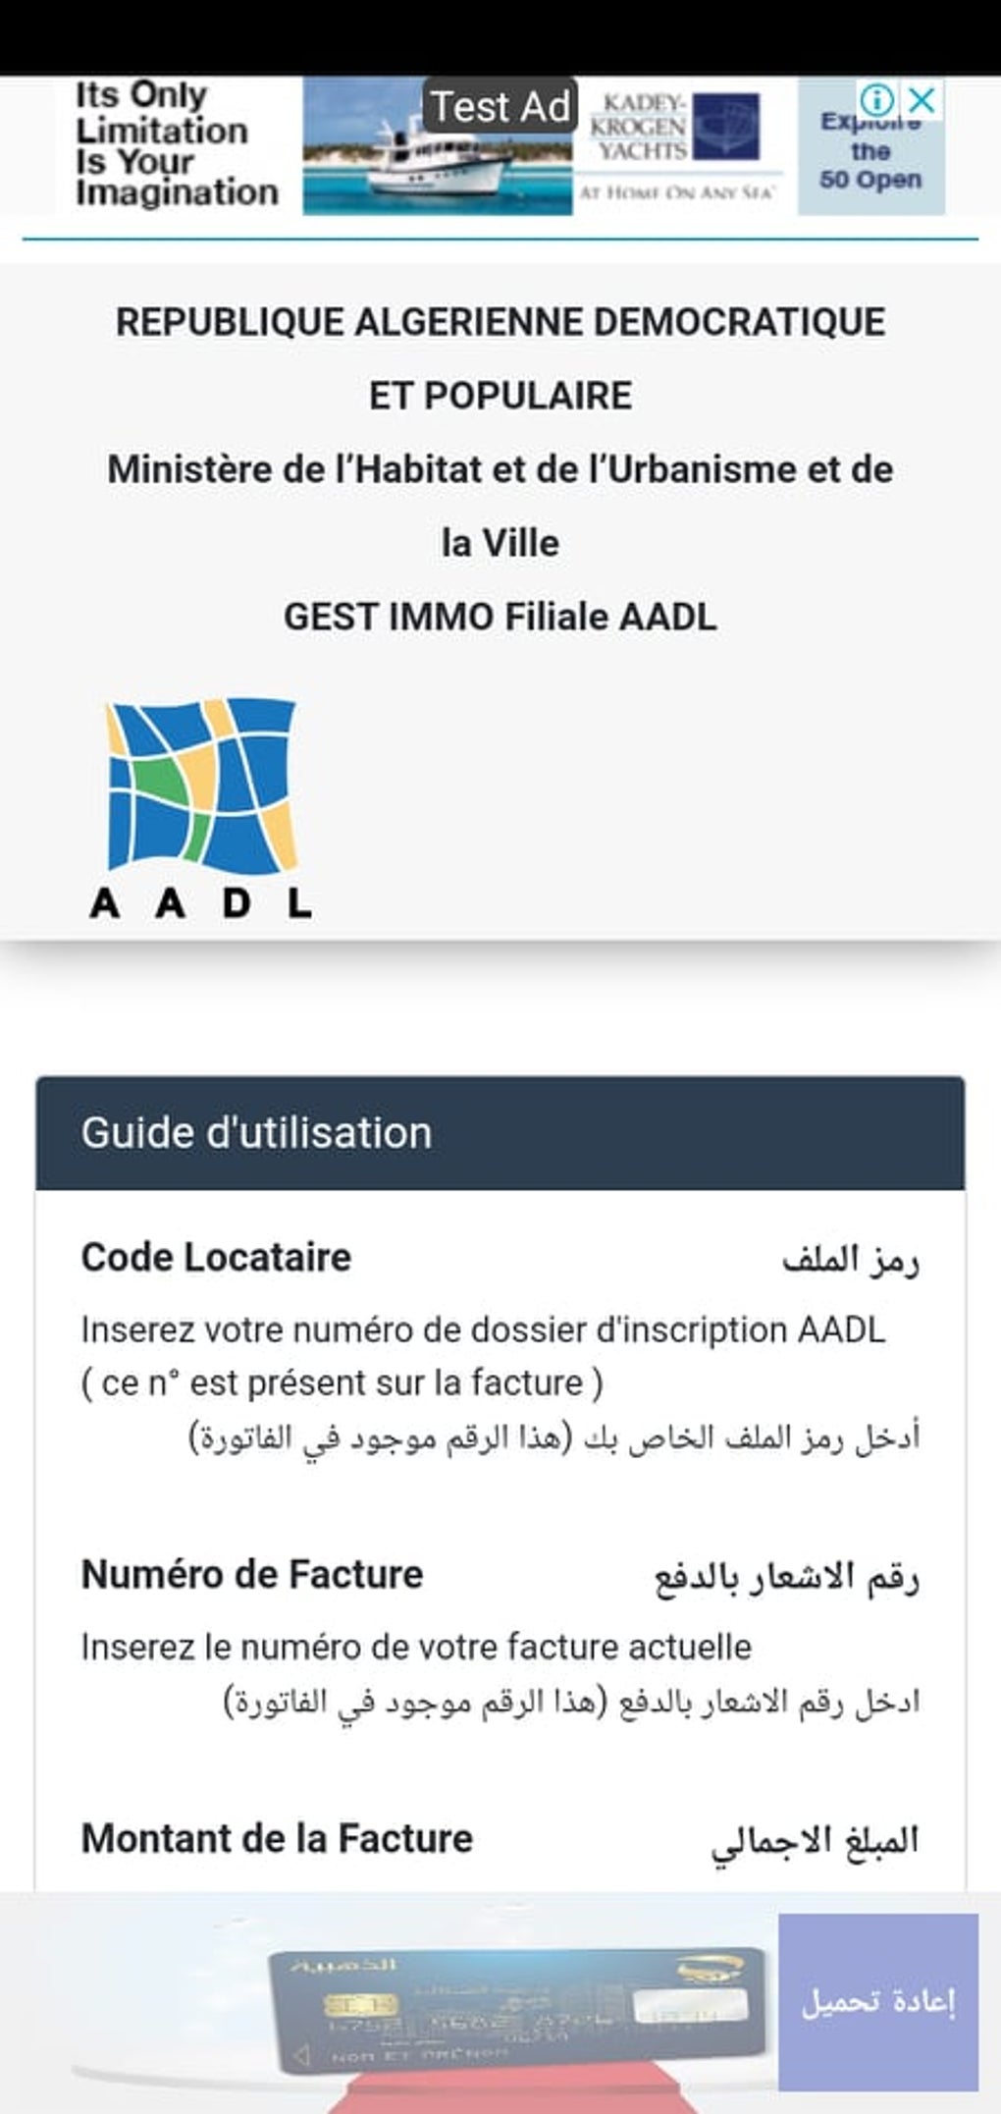Tap the "GEST IMMO Filiale AADL" title
Viewport: 1001px width, 2114px height.
(x=500, y=617)
